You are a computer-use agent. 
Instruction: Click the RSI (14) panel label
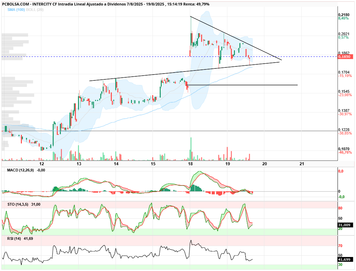pyautogui.click(x=14, y=238)
